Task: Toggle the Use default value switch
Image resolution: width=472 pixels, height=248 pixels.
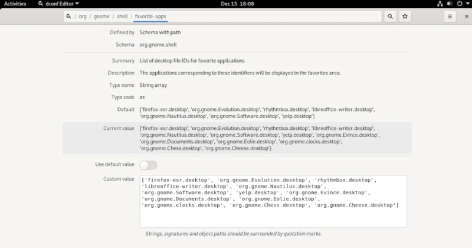Action: [x=148, y=165]
